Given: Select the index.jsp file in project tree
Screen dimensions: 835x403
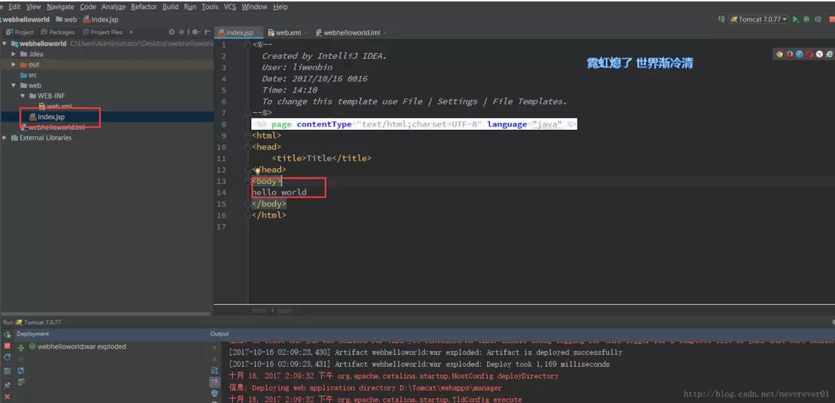Looking at the screenshot, I should point(51,117).
